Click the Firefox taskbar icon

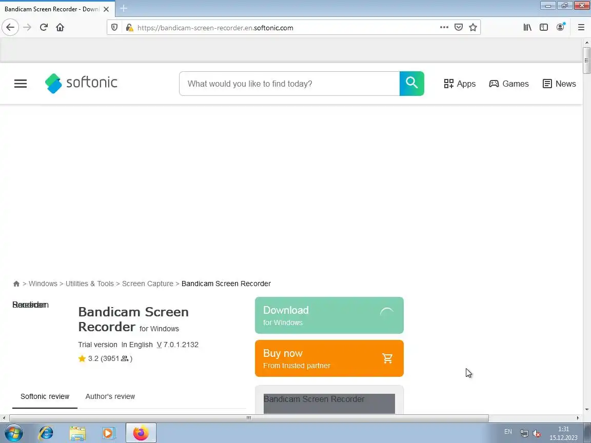[141, 433]
